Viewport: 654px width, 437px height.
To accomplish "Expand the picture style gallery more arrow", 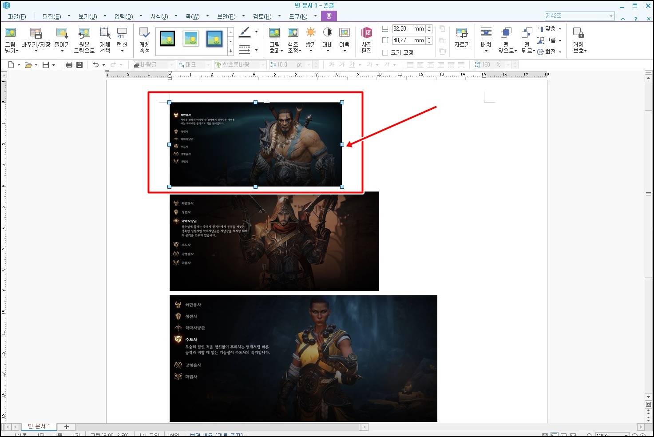I will tap(230, 51).
